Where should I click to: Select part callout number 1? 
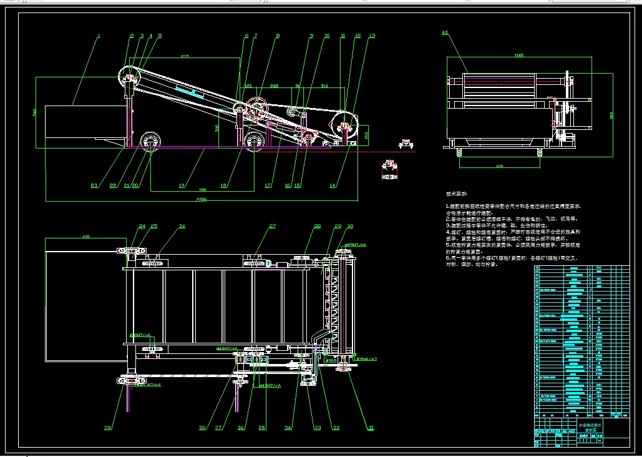(99, 36)
